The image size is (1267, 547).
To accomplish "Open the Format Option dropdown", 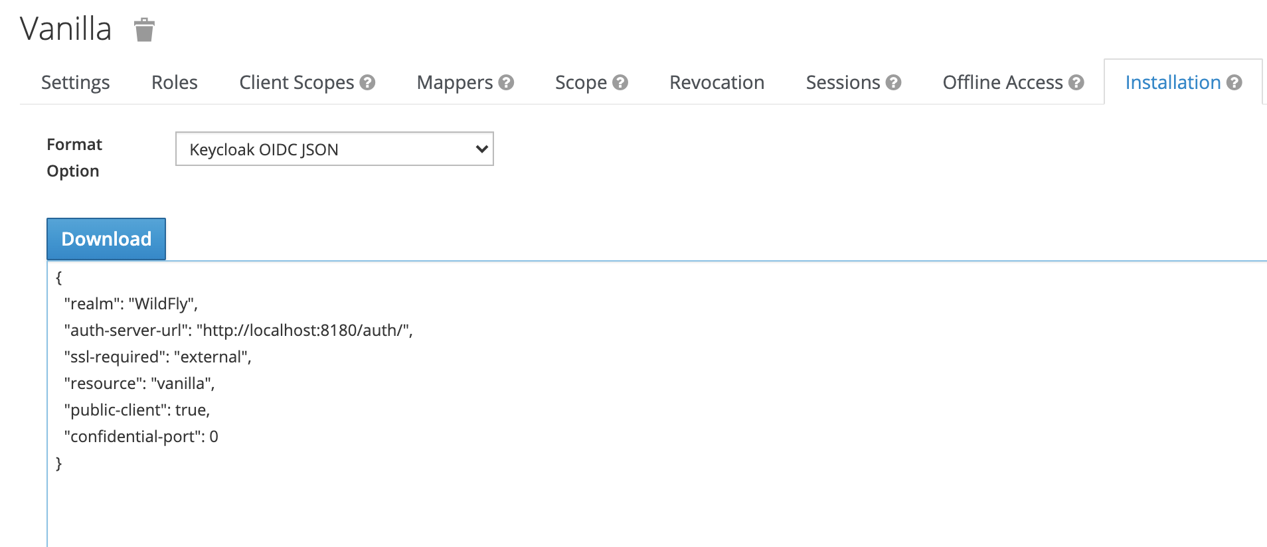I will (x=335, y=149).
